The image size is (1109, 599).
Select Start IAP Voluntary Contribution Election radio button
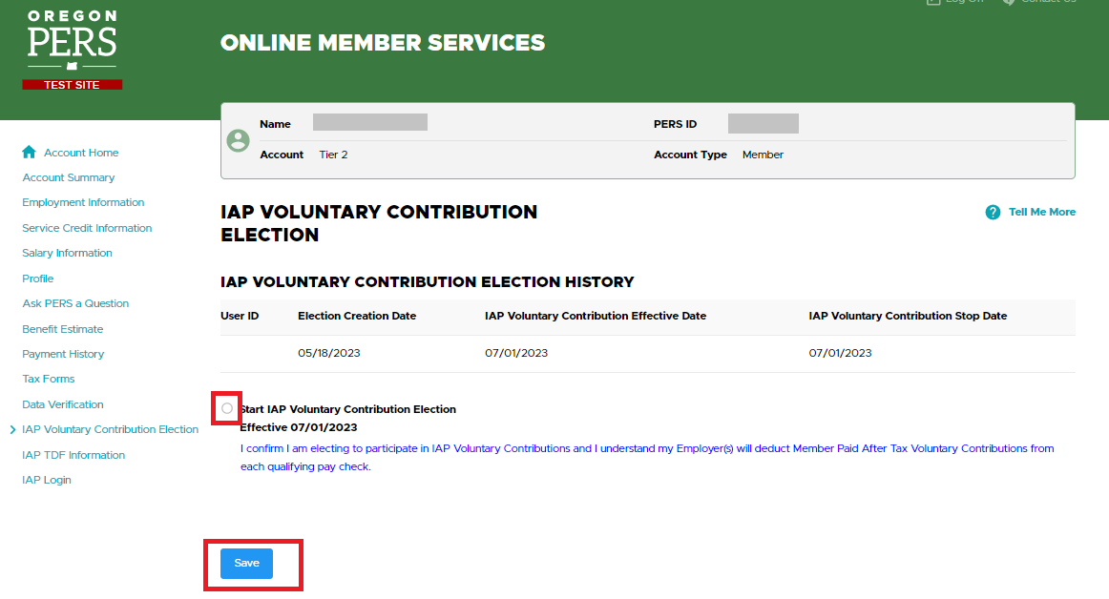coord(227,409)
